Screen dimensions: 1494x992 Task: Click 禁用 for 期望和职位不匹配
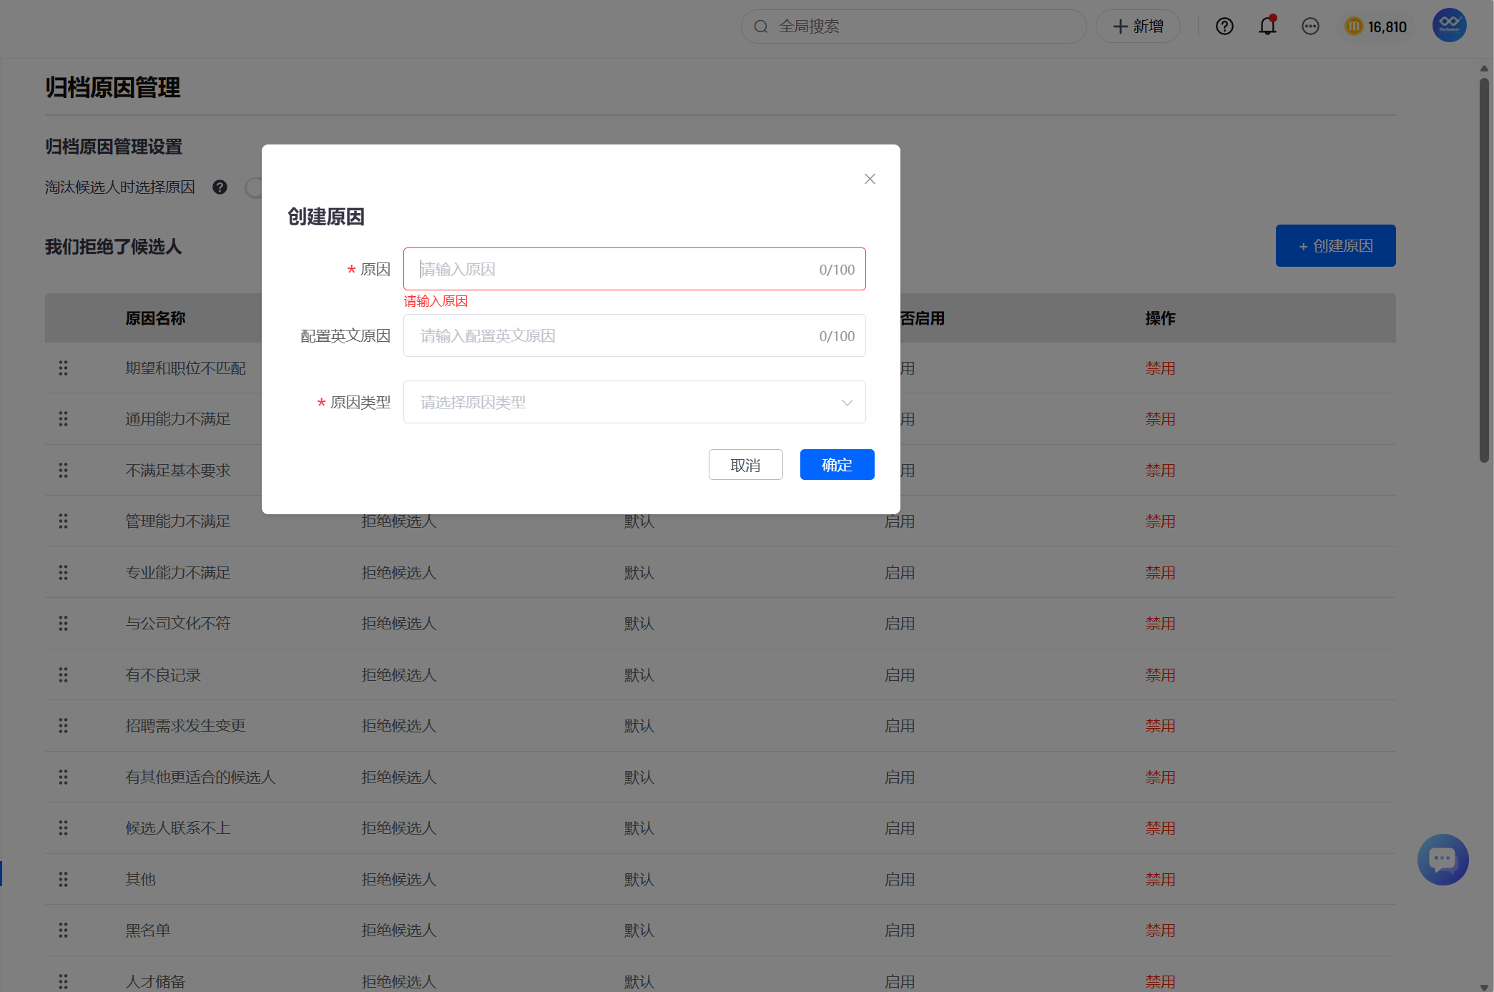click(1160, 368)
